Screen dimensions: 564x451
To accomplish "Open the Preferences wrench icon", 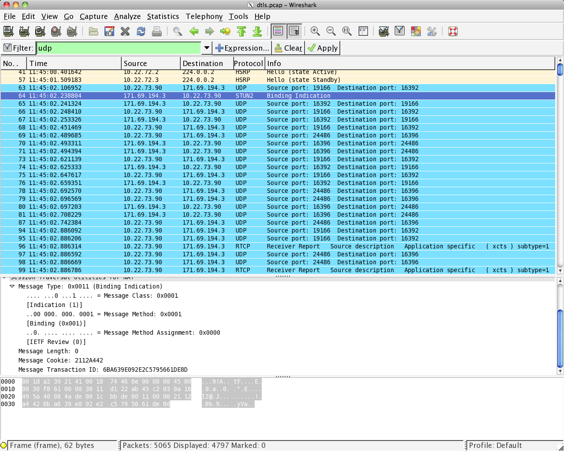I will click(x=432, y=31).
